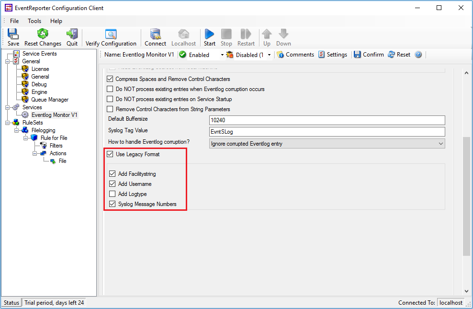Viewport: 473px width, 309px height.
Task: Uncheck Add Facilitystring
Action: coord(112,174)
